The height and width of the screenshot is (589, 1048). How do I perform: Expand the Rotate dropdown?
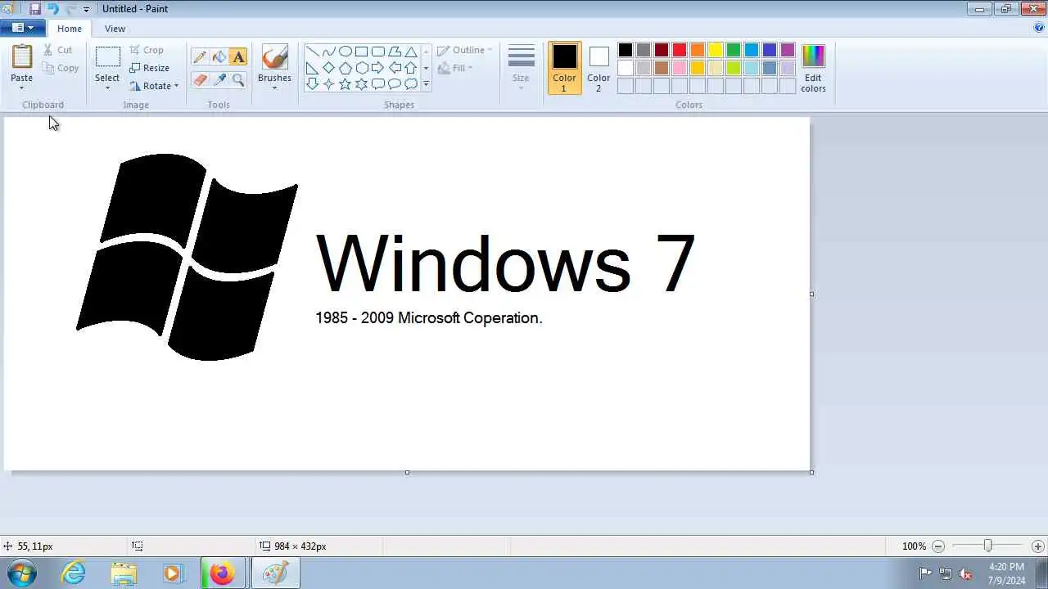(176, 86)
